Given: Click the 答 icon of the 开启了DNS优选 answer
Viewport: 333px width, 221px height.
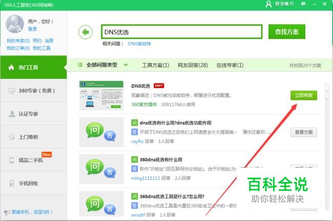Looking at the screenshot, I should coord(134,132).
